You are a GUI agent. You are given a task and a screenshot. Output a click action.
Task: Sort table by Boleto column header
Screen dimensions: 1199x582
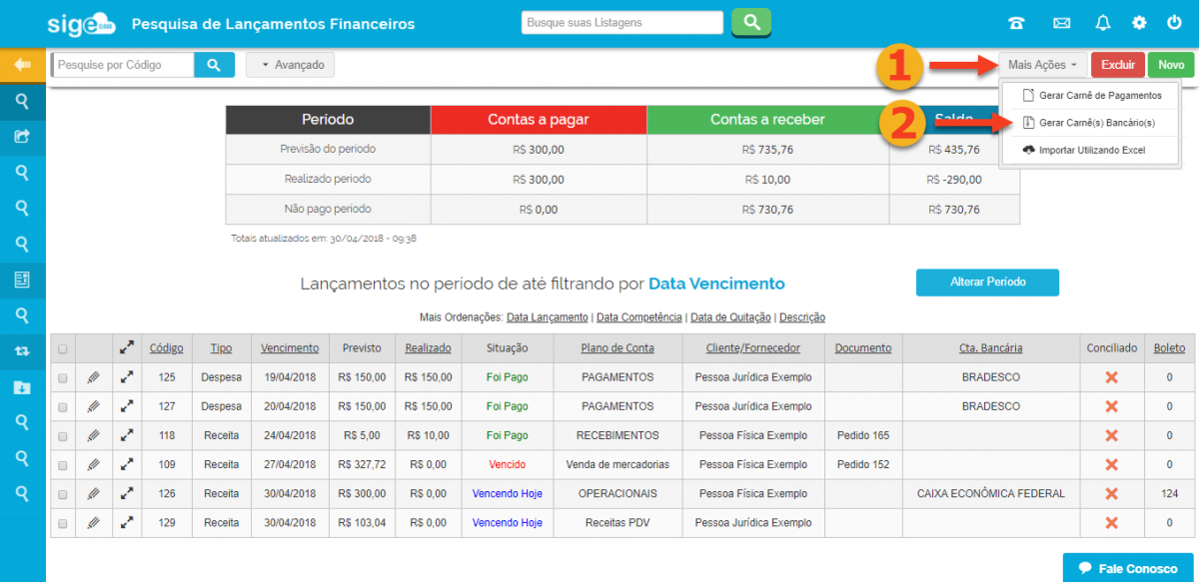pyautogui.click(x=1169, y=348)
